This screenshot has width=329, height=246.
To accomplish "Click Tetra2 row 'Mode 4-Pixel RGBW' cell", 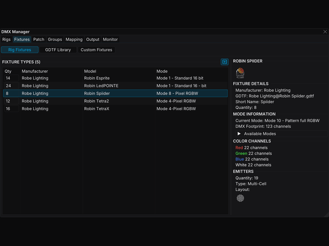I will click(176, 101).
